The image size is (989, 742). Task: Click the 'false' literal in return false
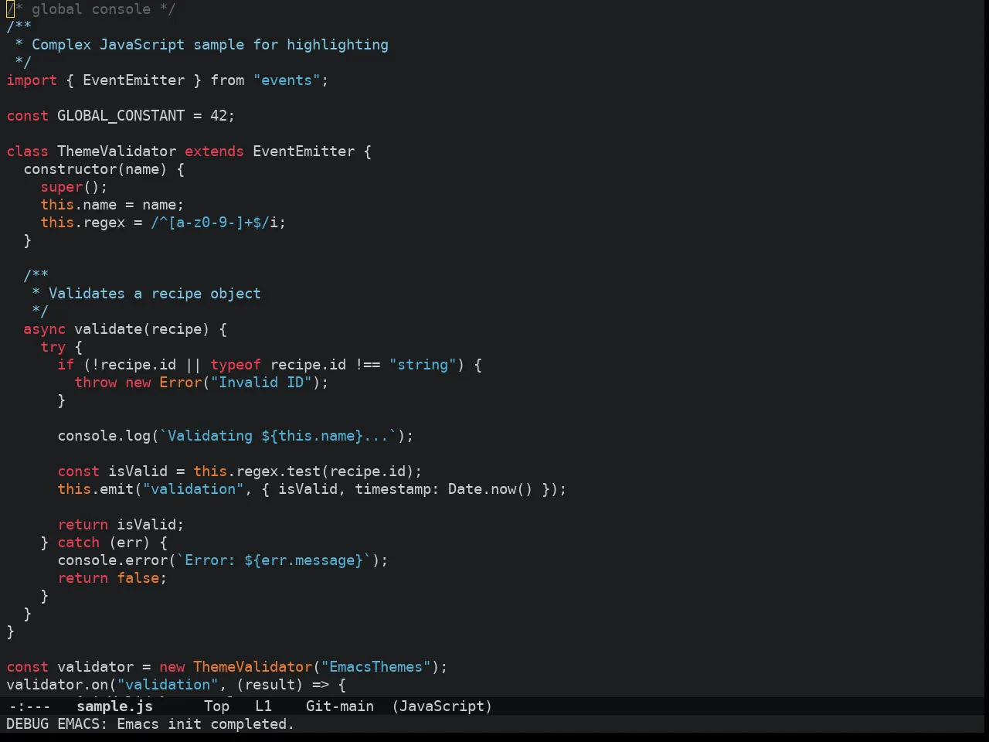click(138, 578)
